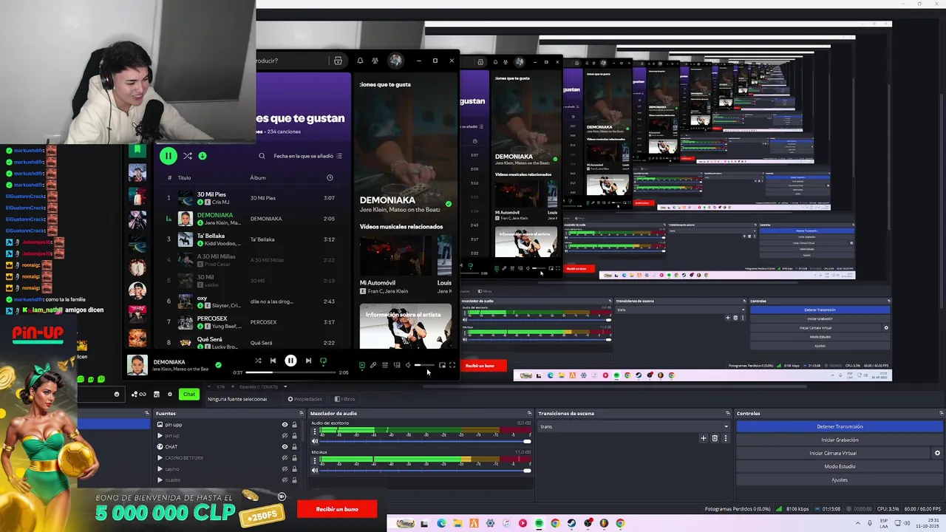The height and width of the screenshot is (532, 946).
Task: Pause playback with the green Spotify button
Action: point(169,156)
